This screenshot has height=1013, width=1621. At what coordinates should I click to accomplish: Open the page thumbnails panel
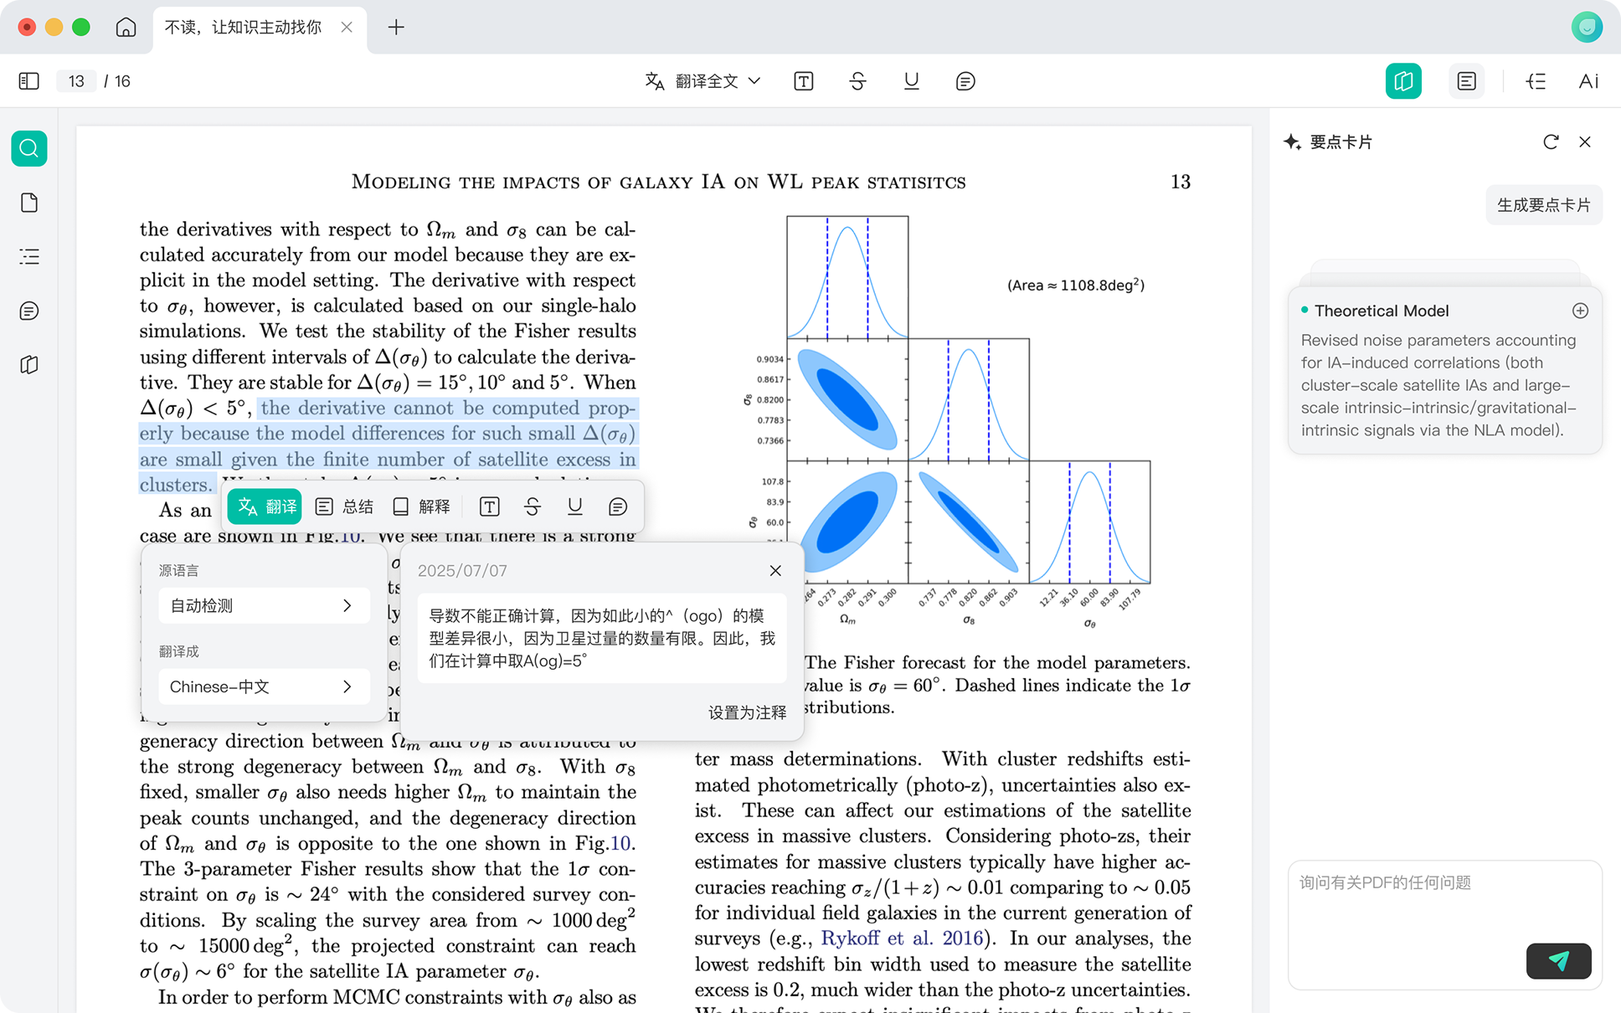(x=28, y=202)
